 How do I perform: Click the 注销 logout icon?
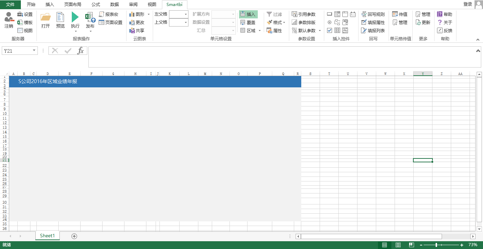point(9,18)
